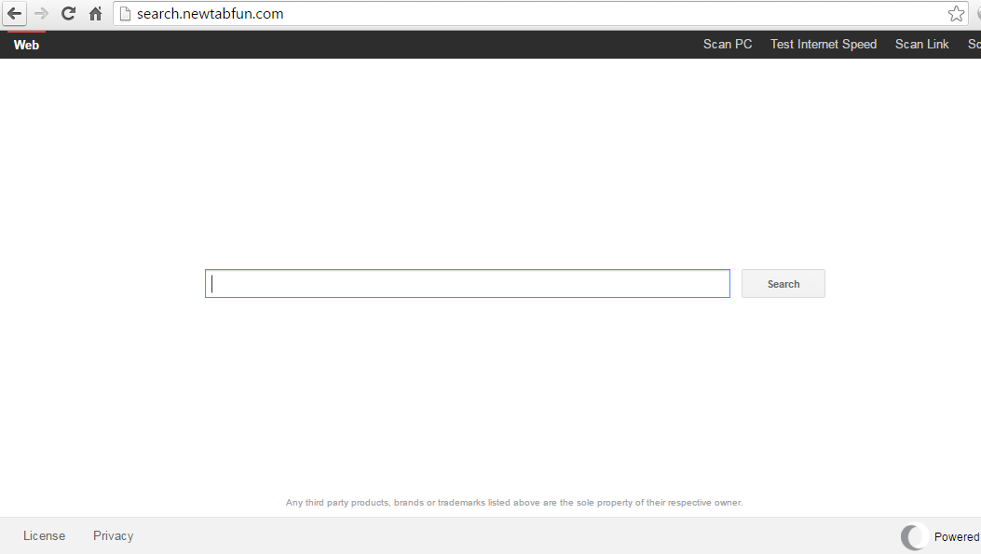Click the crescent logo beside Powered
The image size is (981, 554).
coord(913,536)
